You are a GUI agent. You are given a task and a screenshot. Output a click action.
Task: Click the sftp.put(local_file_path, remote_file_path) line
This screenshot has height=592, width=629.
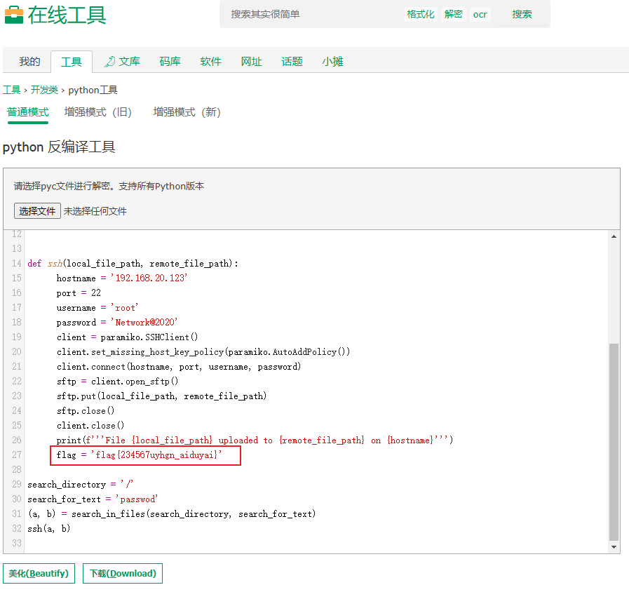click(x=162, y=396)
